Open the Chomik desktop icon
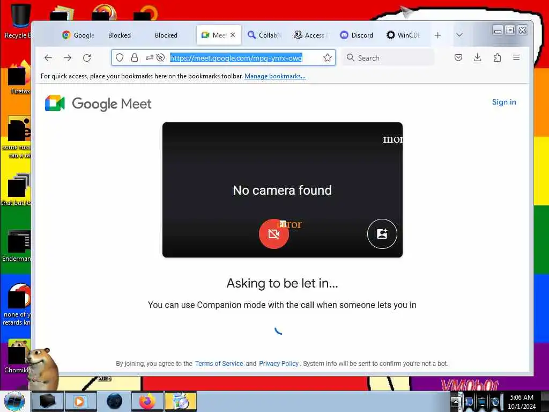 (x=17, y=356)
